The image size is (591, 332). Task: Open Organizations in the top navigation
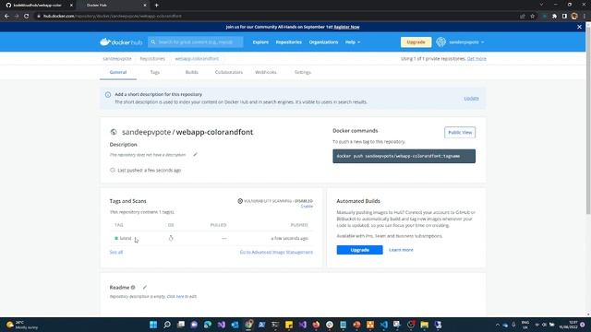[323, 42]
